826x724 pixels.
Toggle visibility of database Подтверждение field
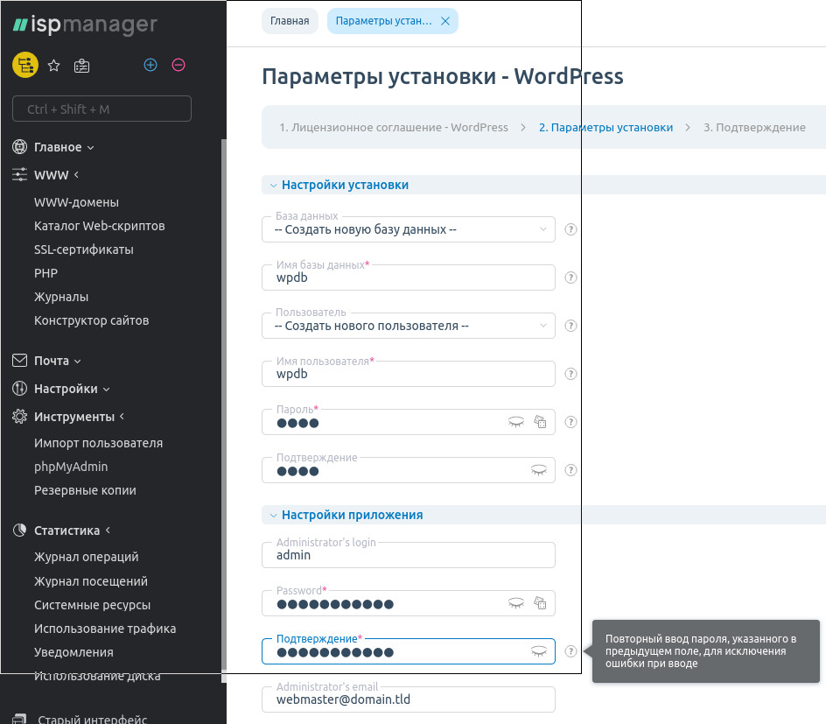[x=539, y=470]
